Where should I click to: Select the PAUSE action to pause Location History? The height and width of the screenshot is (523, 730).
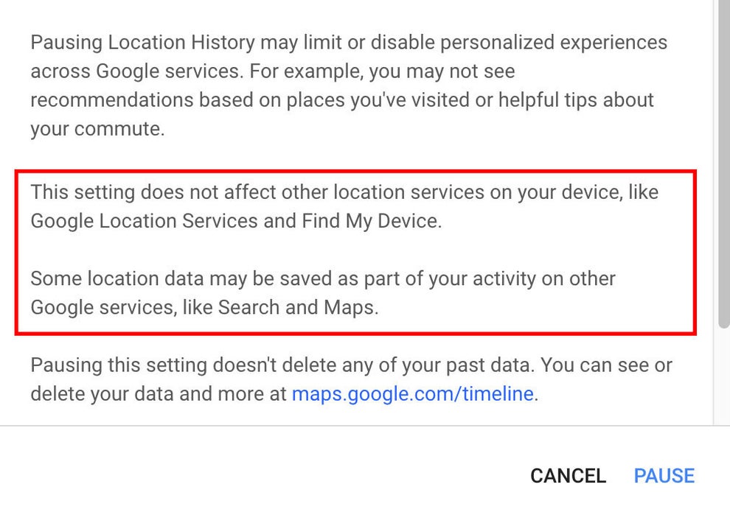point(663,475)
